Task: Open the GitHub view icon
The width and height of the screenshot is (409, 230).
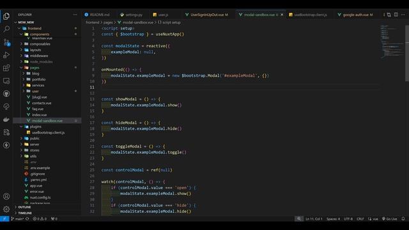Action: (x=6, y=94)
